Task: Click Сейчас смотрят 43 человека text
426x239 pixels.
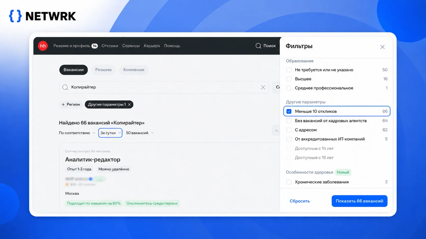Action: tap(88, 151)
